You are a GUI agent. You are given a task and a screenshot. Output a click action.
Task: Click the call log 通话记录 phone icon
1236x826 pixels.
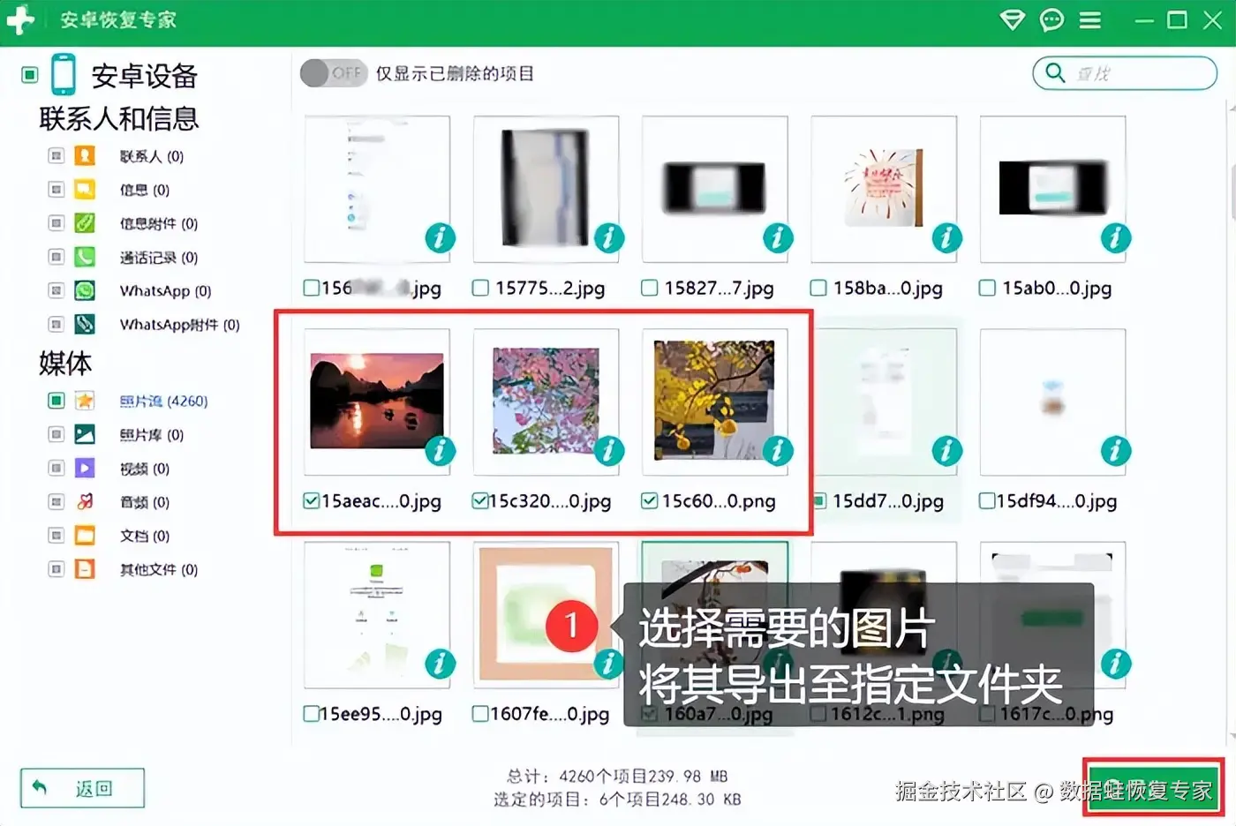click(x=85, y=257)
